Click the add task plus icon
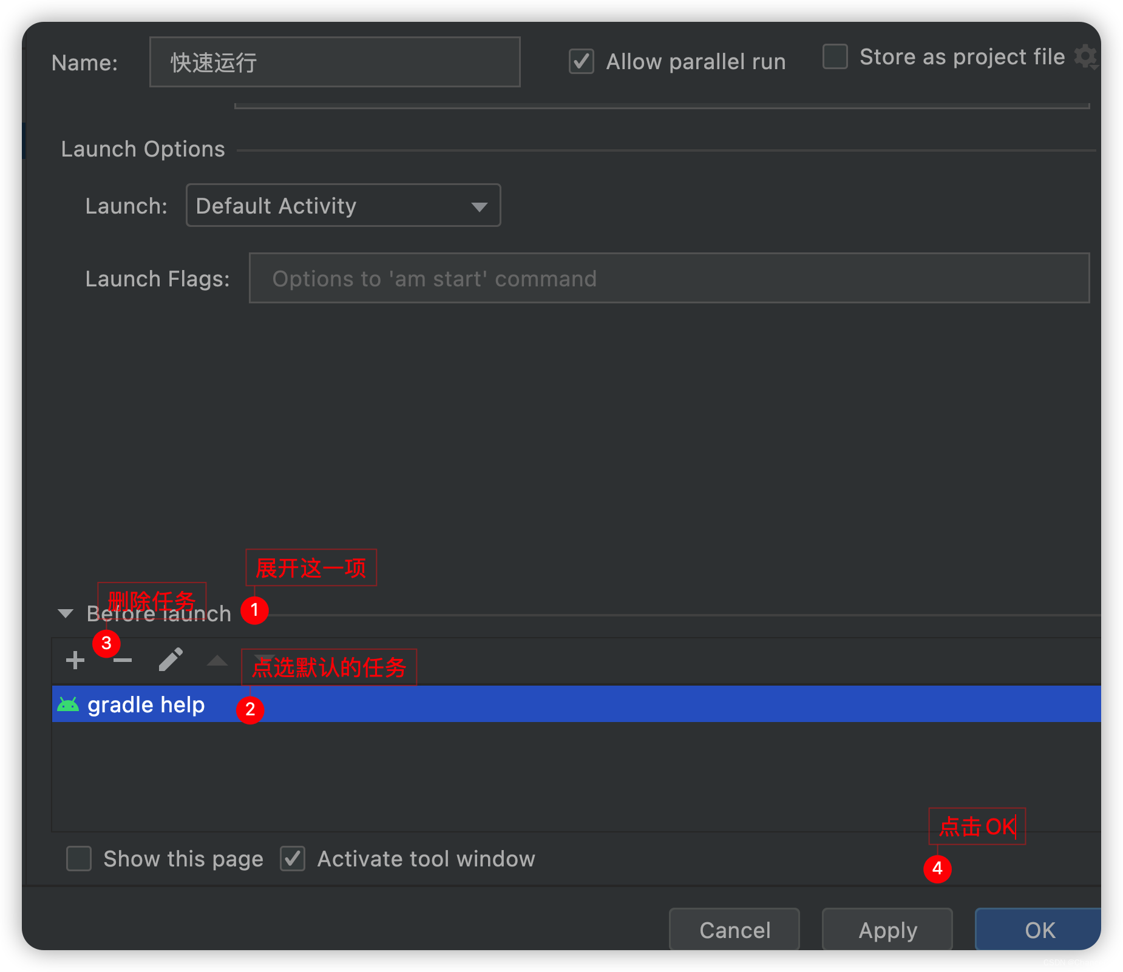Image resolution: width=1123 pixels, height=972 pixels. [75, 660]
